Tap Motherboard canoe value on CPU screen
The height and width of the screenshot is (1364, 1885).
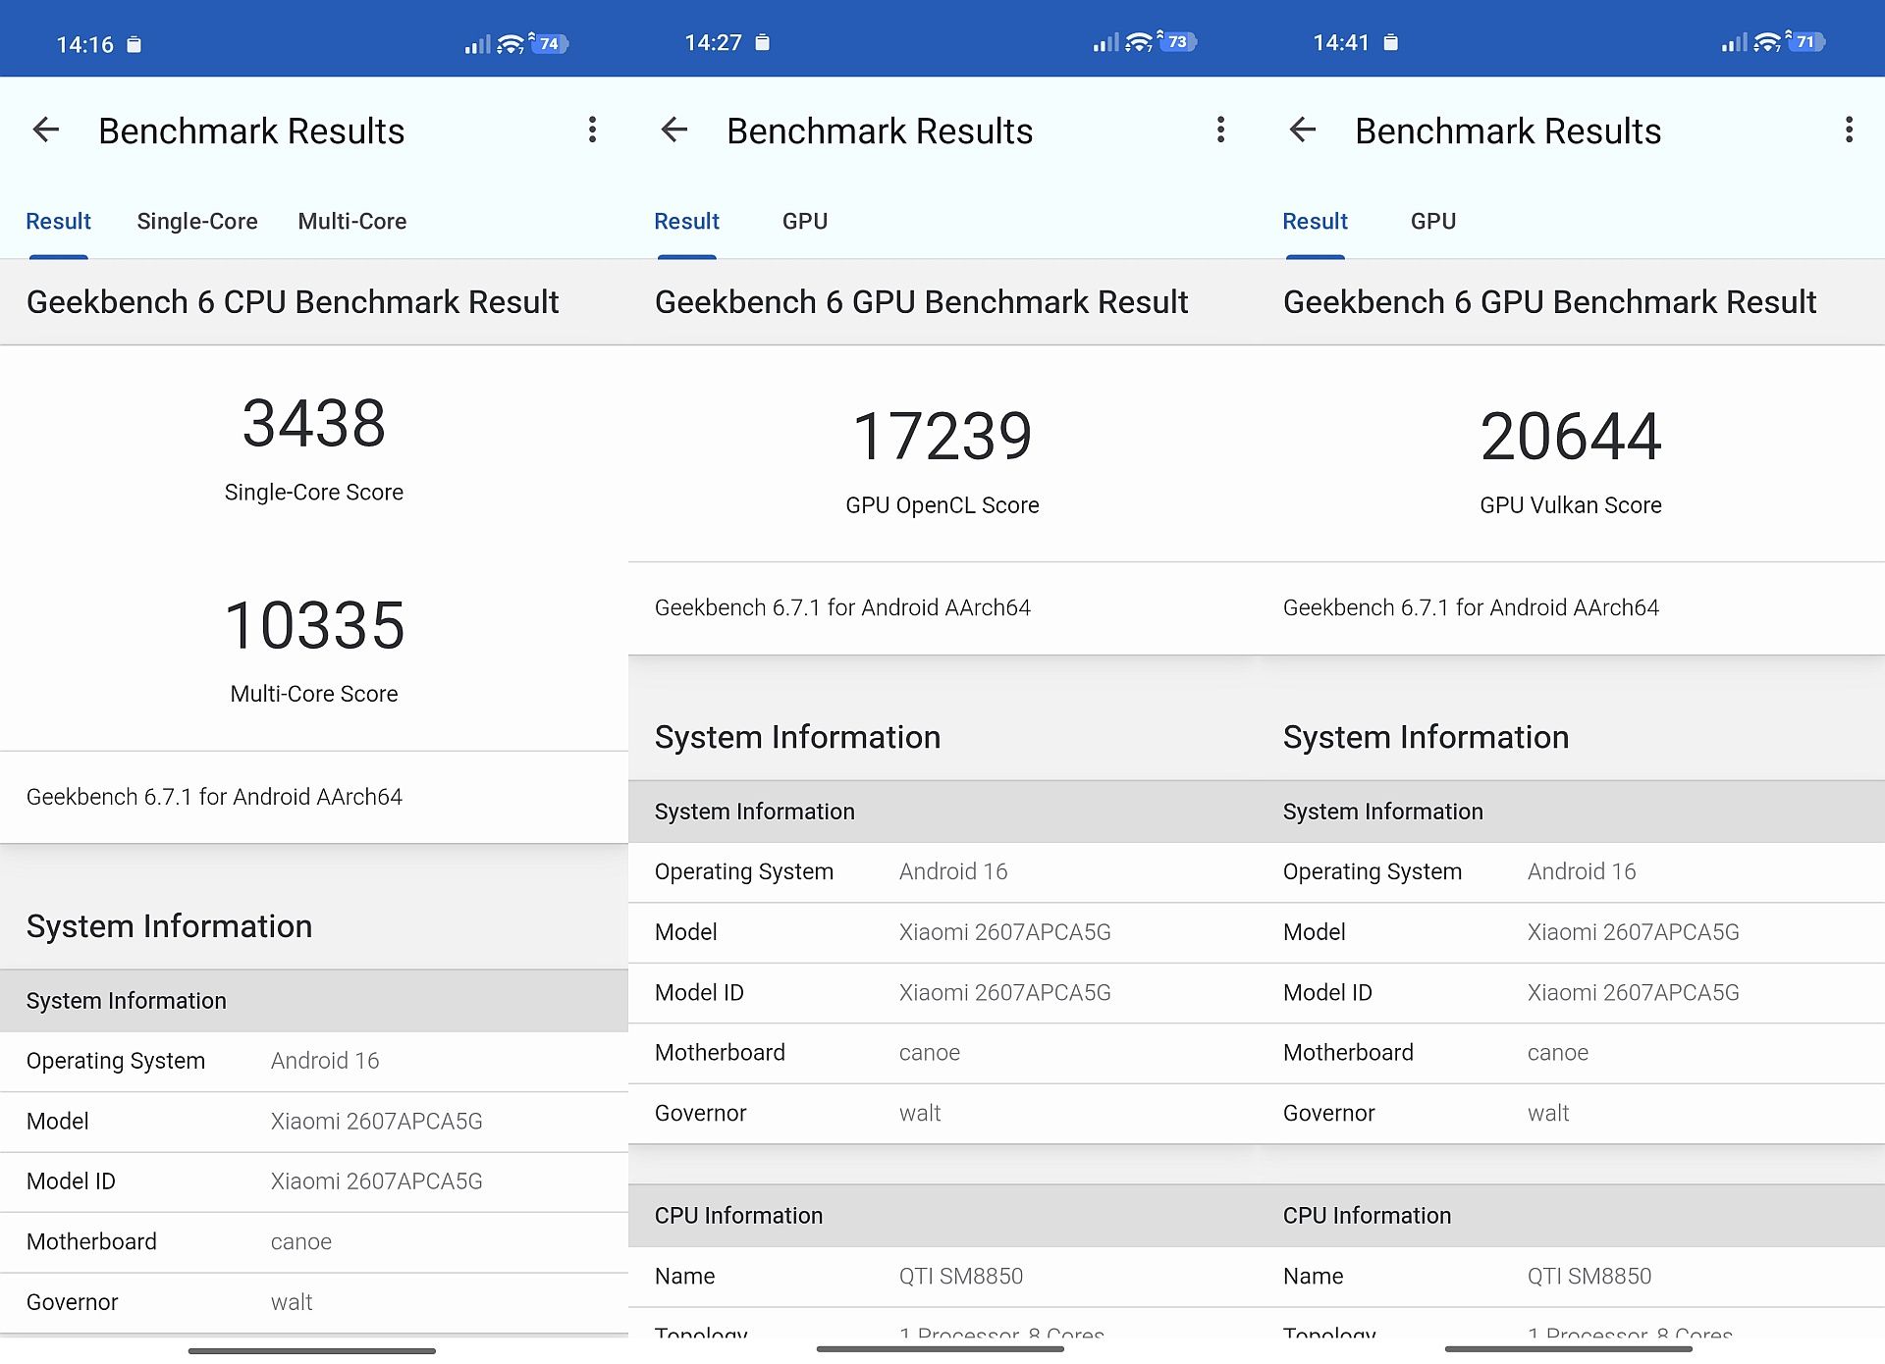click(301, 1242)
